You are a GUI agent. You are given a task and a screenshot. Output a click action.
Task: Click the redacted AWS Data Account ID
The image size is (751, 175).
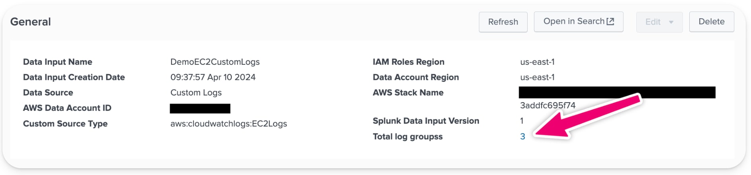(200, 108)
